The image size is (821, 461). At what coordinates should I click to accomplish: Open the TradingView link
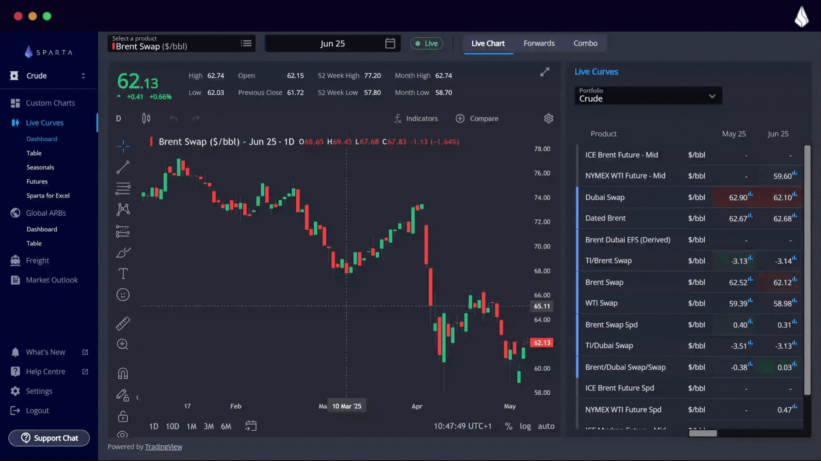click(x=163, y=446)
